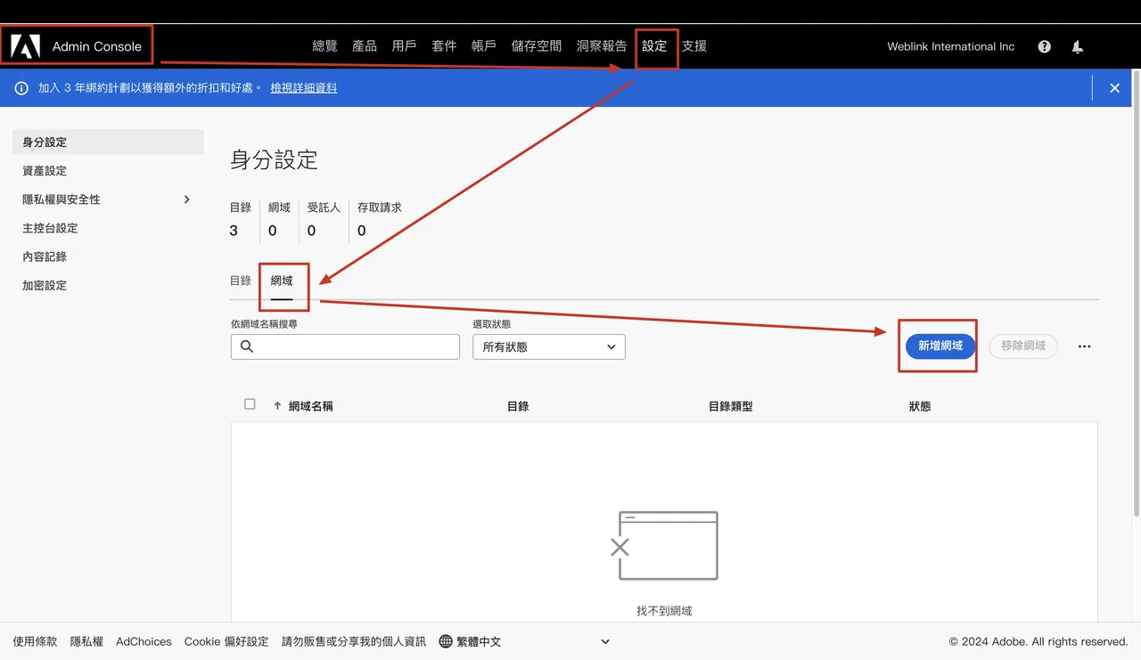This screenshot has width=1141, height=660.
Task: Open the notifications bell icon
Action: [x=1078, y=47]
